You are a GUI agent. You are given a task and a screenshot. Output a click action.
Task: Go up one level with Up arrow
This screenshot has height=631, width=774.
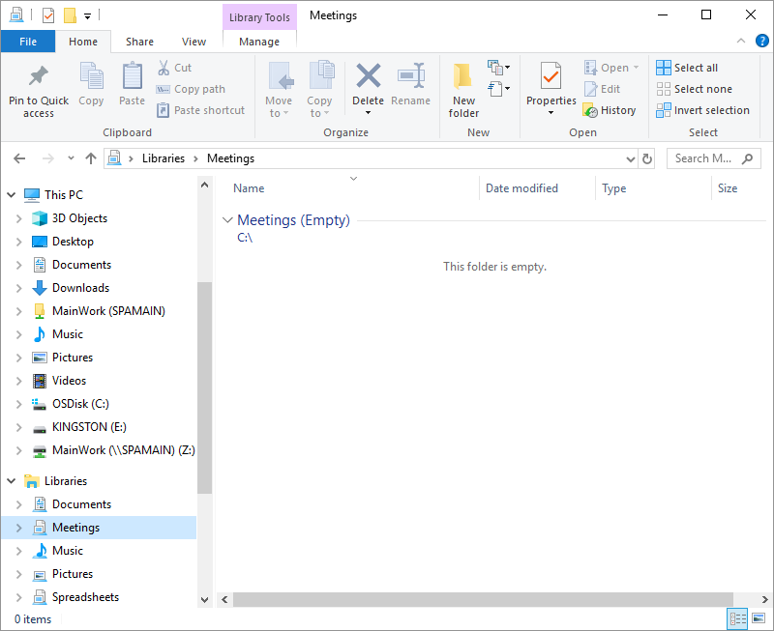pyautogui.click(x=90, y=158)
